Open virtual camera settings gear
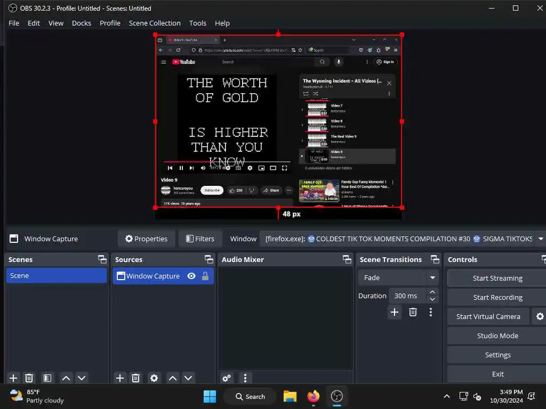Screen dimensions: 546x409 coord(540,316)
